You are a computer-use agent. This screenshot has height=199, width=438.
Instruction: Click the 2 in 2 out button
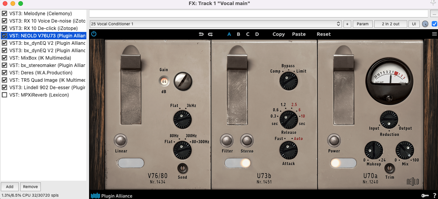[x=391, y=24]
